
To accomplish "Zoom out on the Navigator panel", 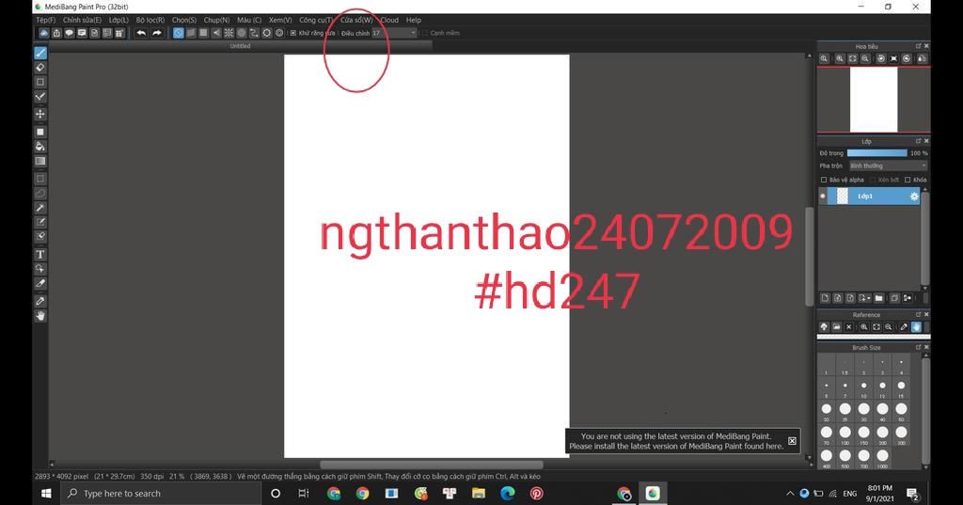I will (865, 58).
